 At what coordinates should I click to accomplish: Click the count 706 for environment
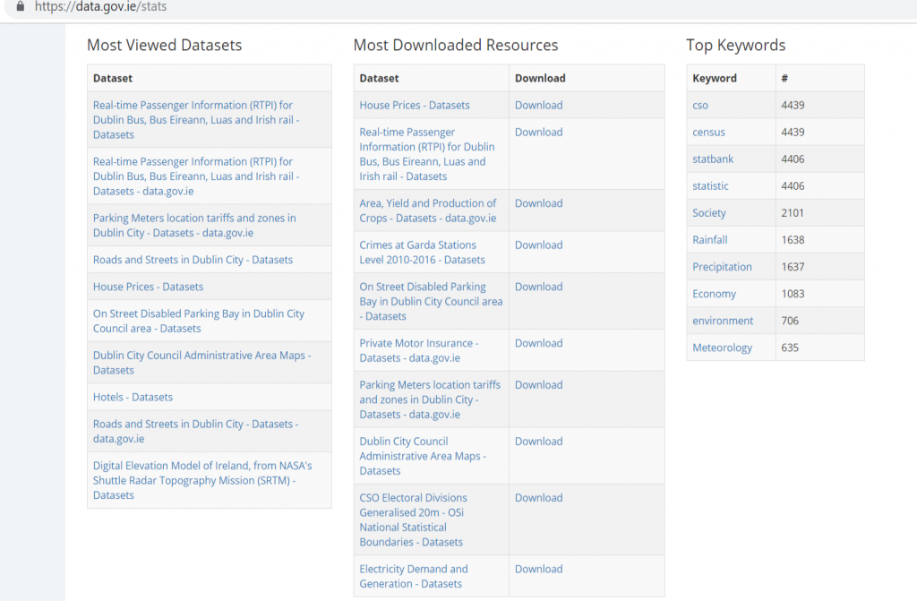point(790,321)
